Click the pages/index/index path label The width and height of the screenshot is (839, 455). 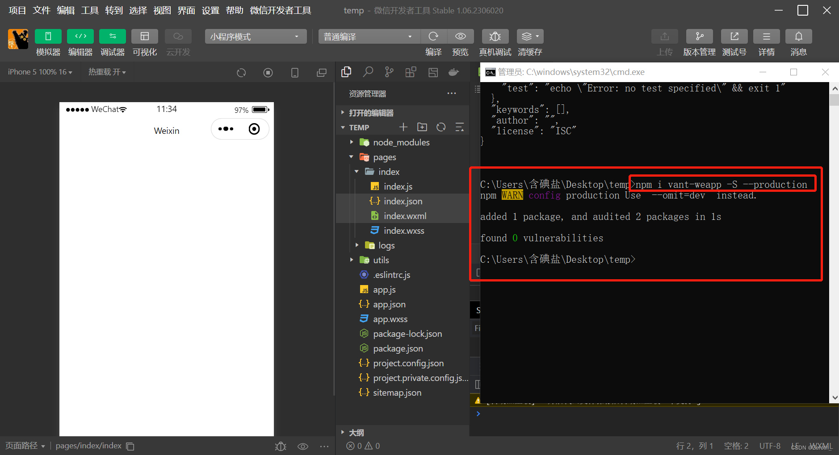tap(88, 445)
